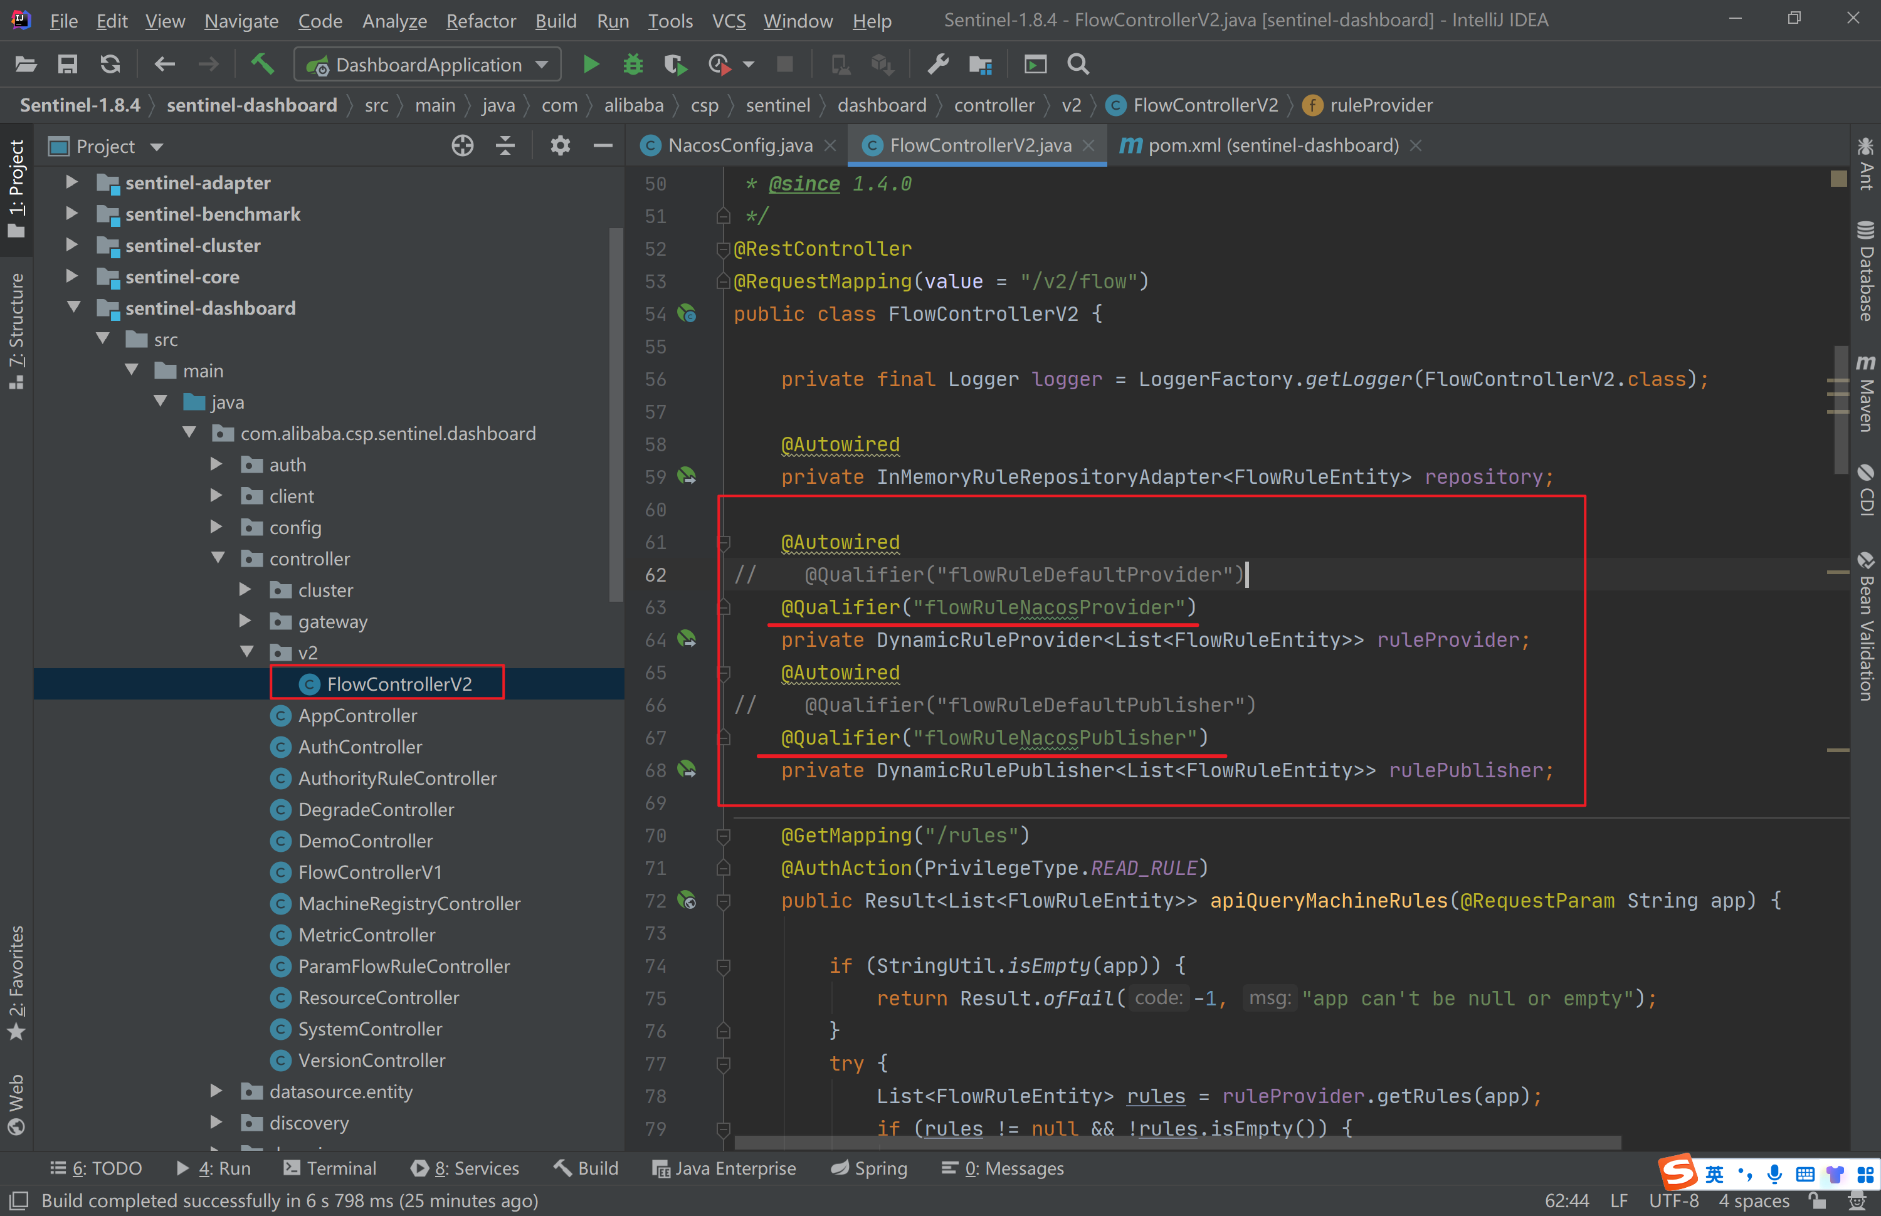Click the gutter class icon on line 54

pyautogui.click(x=687, y=314)
